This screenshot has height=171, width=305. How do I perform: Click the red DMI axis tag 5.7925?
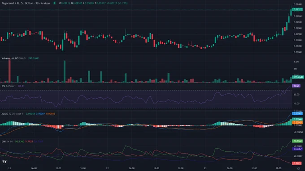[297, 163]
